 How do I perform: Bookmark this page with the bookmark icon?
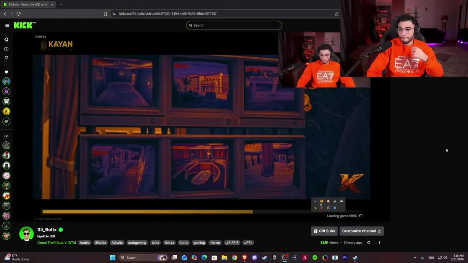105,14
